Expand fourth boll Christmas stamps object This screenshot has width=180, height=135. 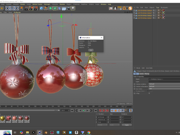click(134, 18)
